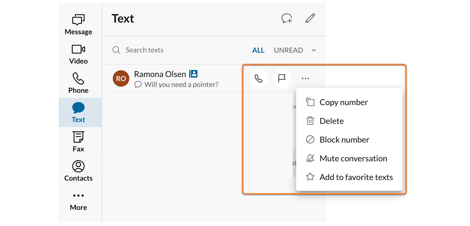
Task: Open the three-dot more options menu
Action: [x=305, y=78]
